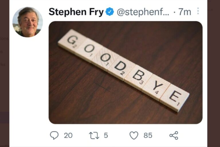Open the tweet via the 7m timestamp
The height and width of the screenshot is (147, 220).
185,12
